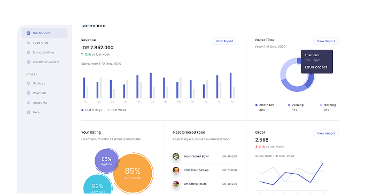This screenshot has height=194, width=365.
Task: Click View Report button for Revenue
Action: click(224, 41)
